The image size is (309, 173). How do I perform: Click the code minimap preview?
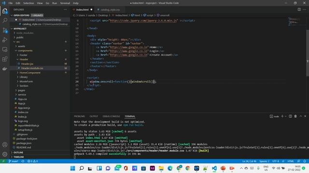point(296,22)
